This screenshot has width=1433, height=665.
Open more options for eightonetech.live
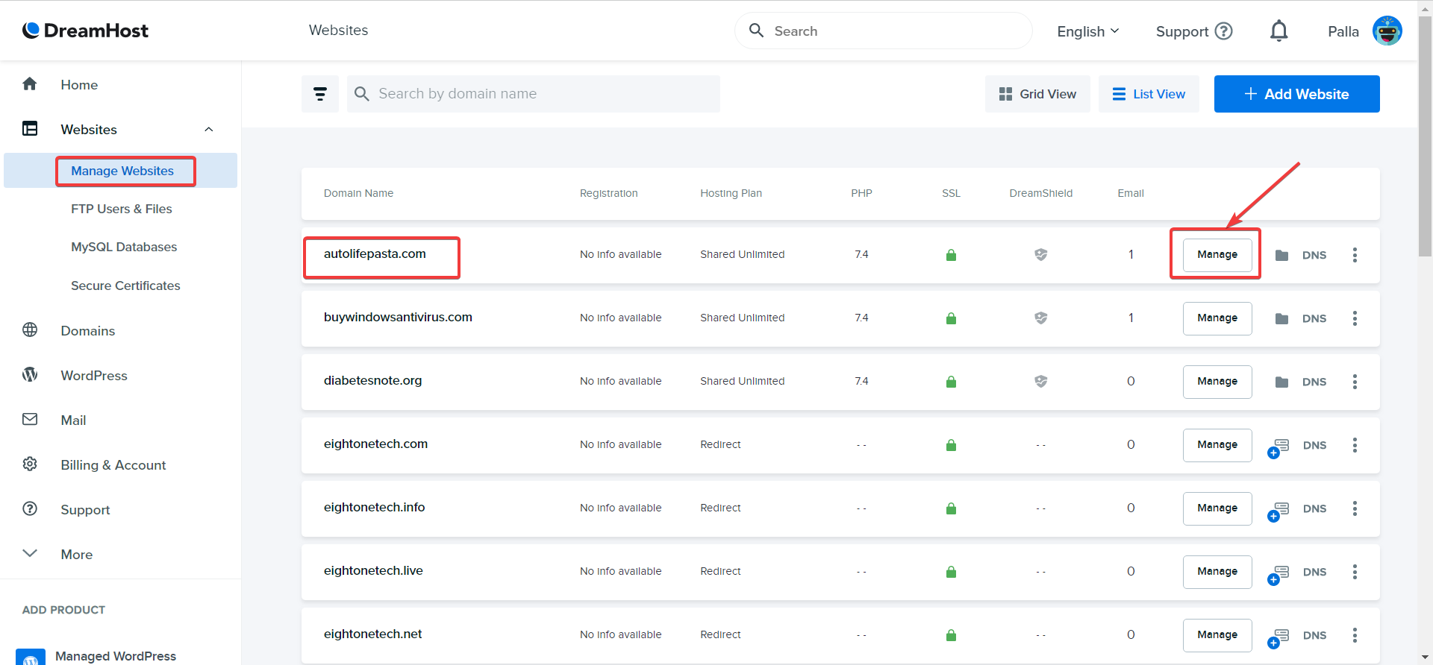[x=1355, y=572]
